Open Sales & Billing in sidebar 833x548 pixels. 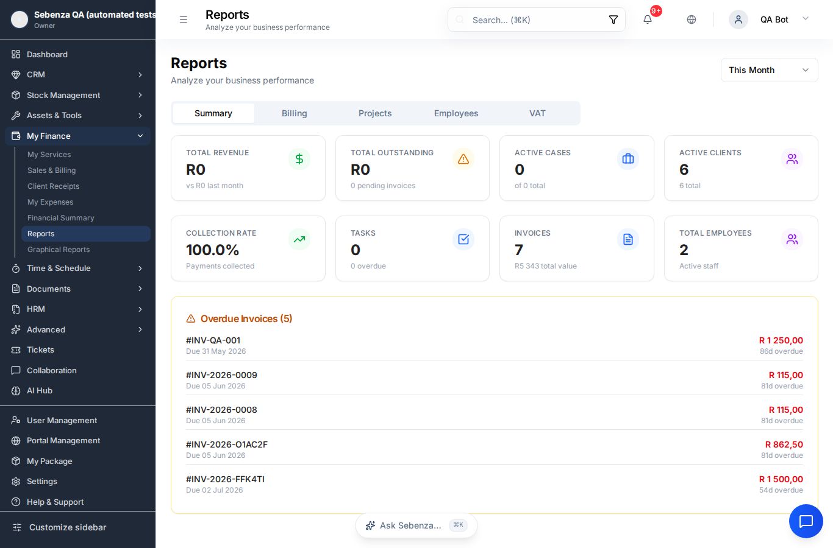86,170
